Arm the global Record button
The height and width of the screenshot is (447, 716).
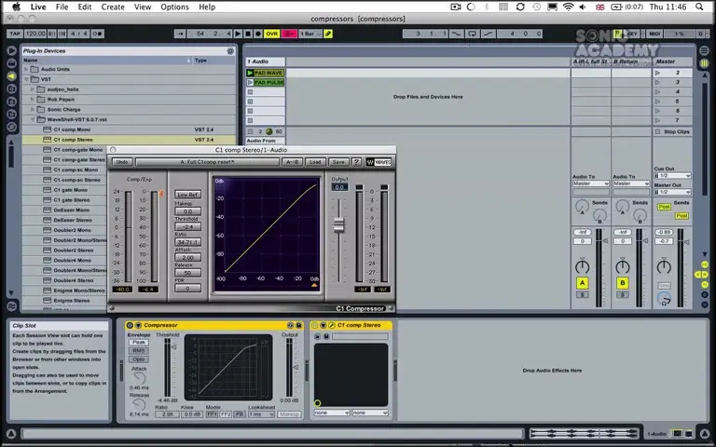(258, 34)
